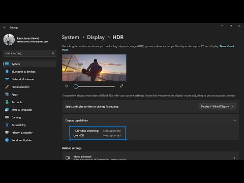
Task: Expand the preview video to fullscreen
Action: (121, 86)
